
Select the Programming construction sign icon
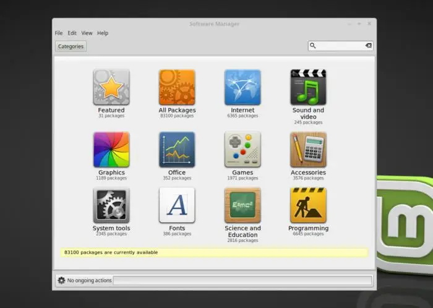308,205
